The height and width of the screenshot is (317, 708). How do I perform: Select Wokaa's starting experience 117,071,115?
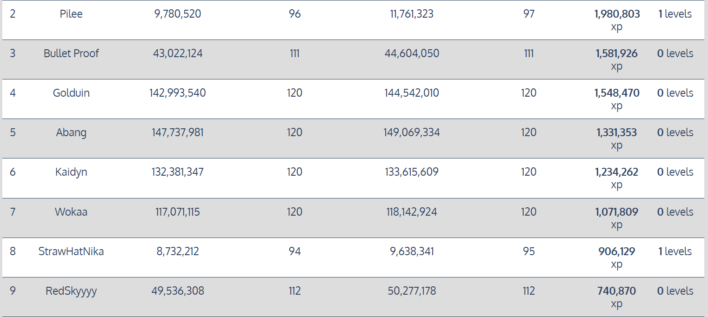coord(178,212)
